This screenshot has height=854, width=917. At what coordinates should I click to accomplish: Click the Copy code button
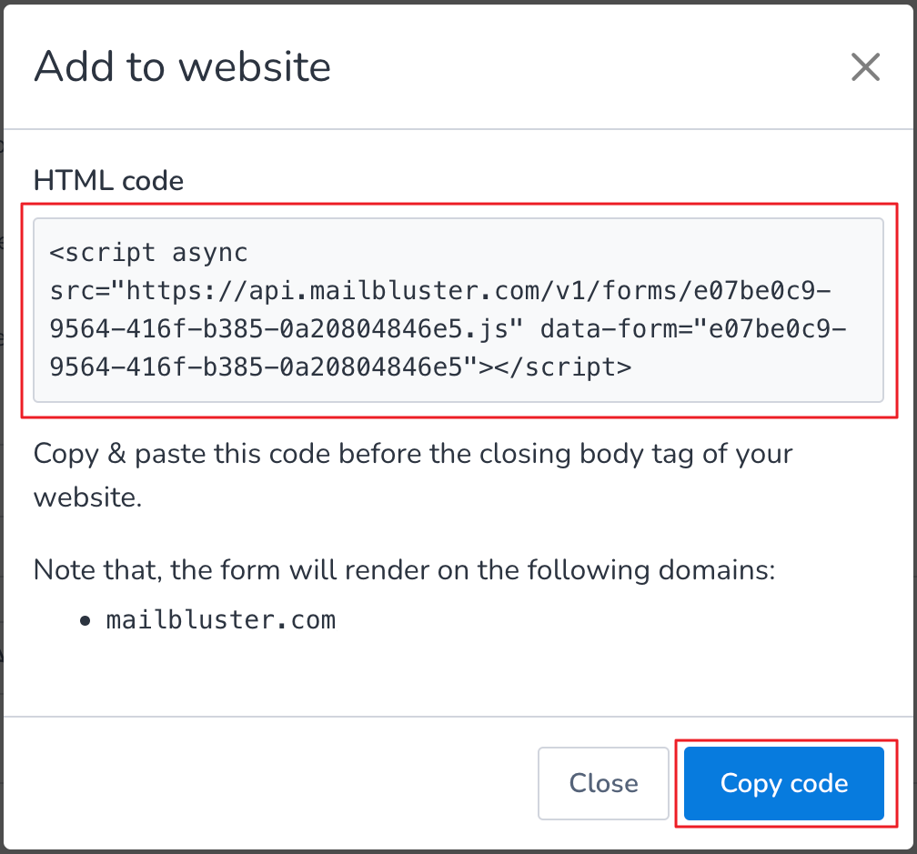(x=783, y=783)
